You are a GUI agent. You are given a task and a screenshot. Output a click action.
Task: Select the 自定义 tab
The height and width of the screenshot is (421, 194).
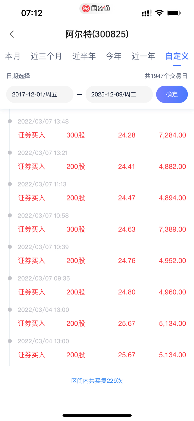pos(177,56)
